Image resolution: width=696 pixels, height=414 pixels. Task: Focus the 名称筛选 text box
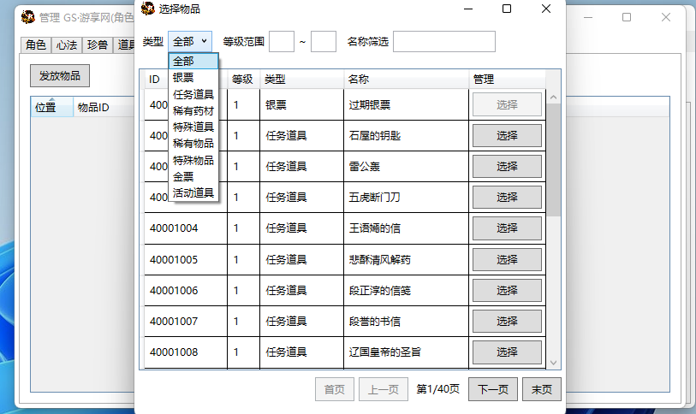click(x=443, y=41)
